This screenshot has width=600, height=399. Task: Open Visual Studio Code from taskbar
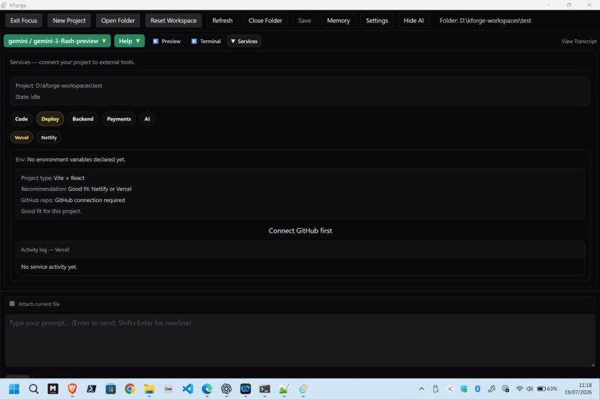tap(188, 389)
